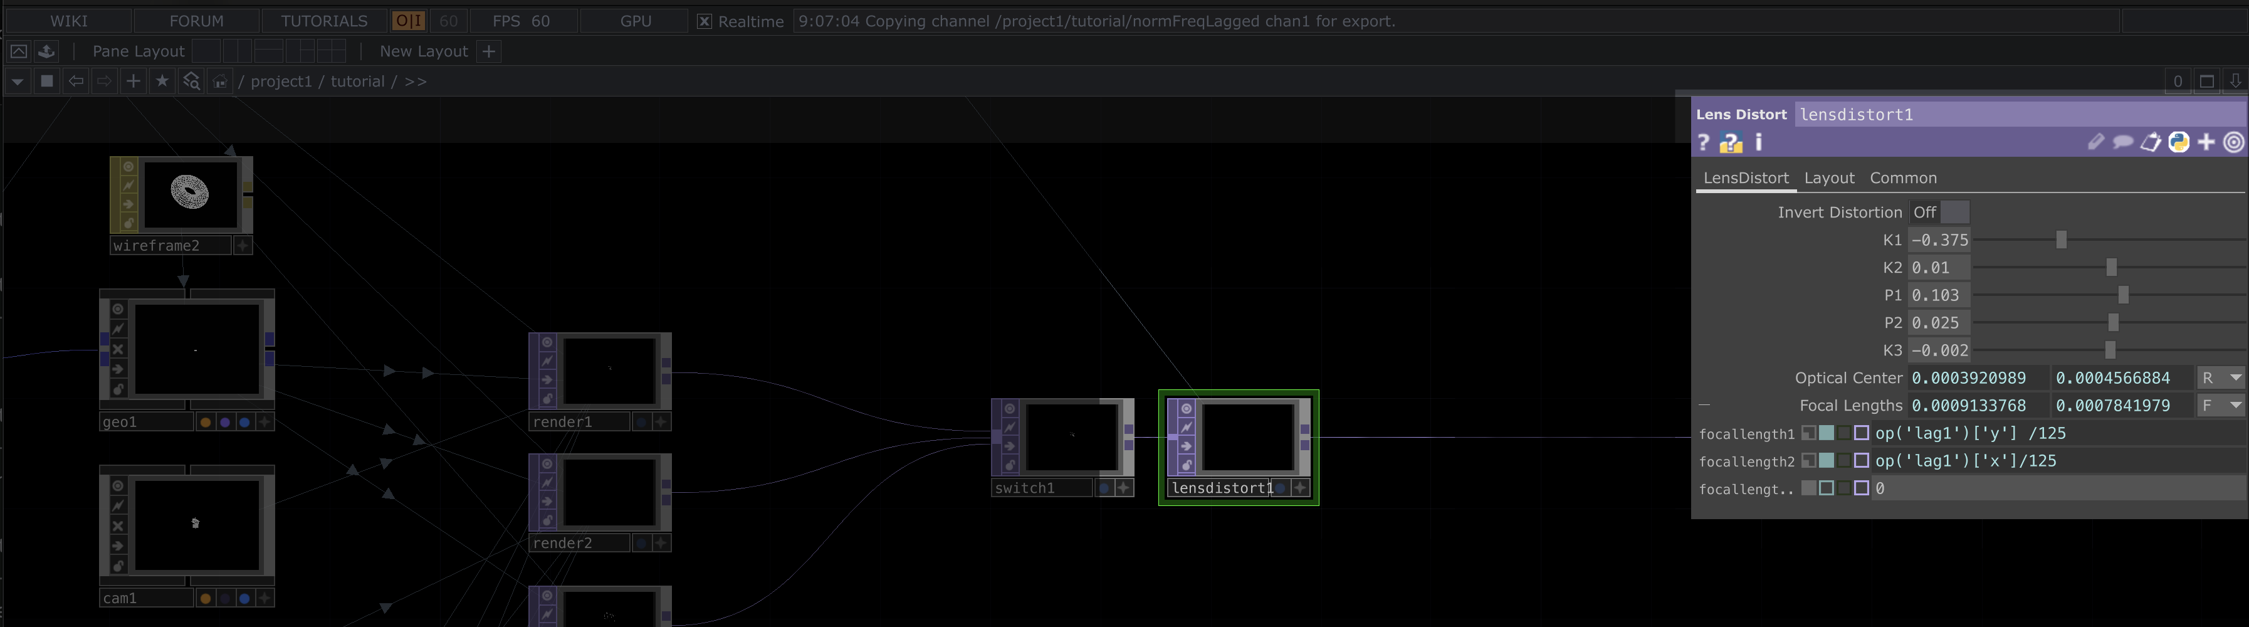Click the bookmark star icon in path bar
The height and width of the screenshot is (627, 2249).
click(162, 82)
